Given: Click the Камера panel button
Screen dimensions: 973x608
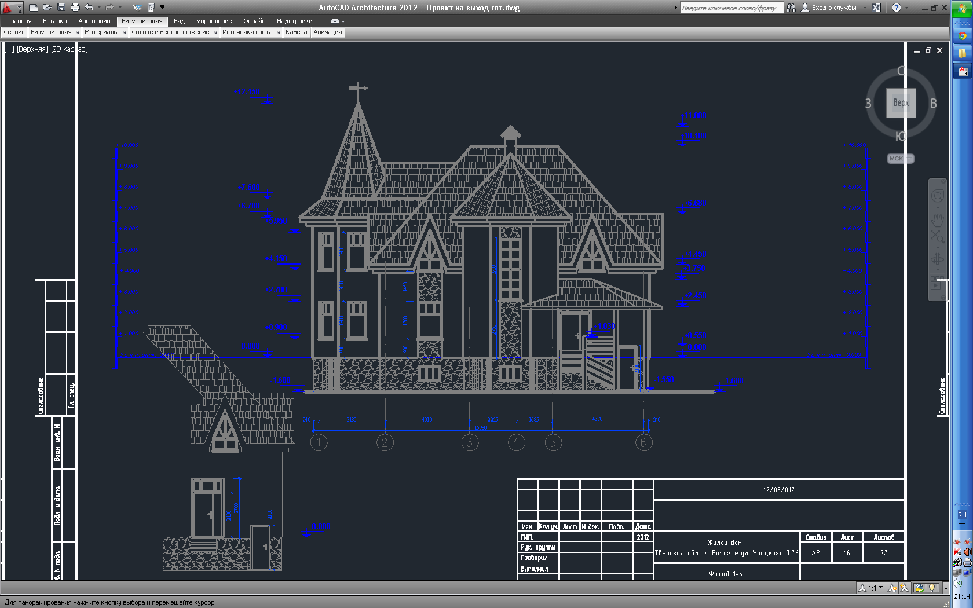Looking at the screenshot, I should 296,32.
